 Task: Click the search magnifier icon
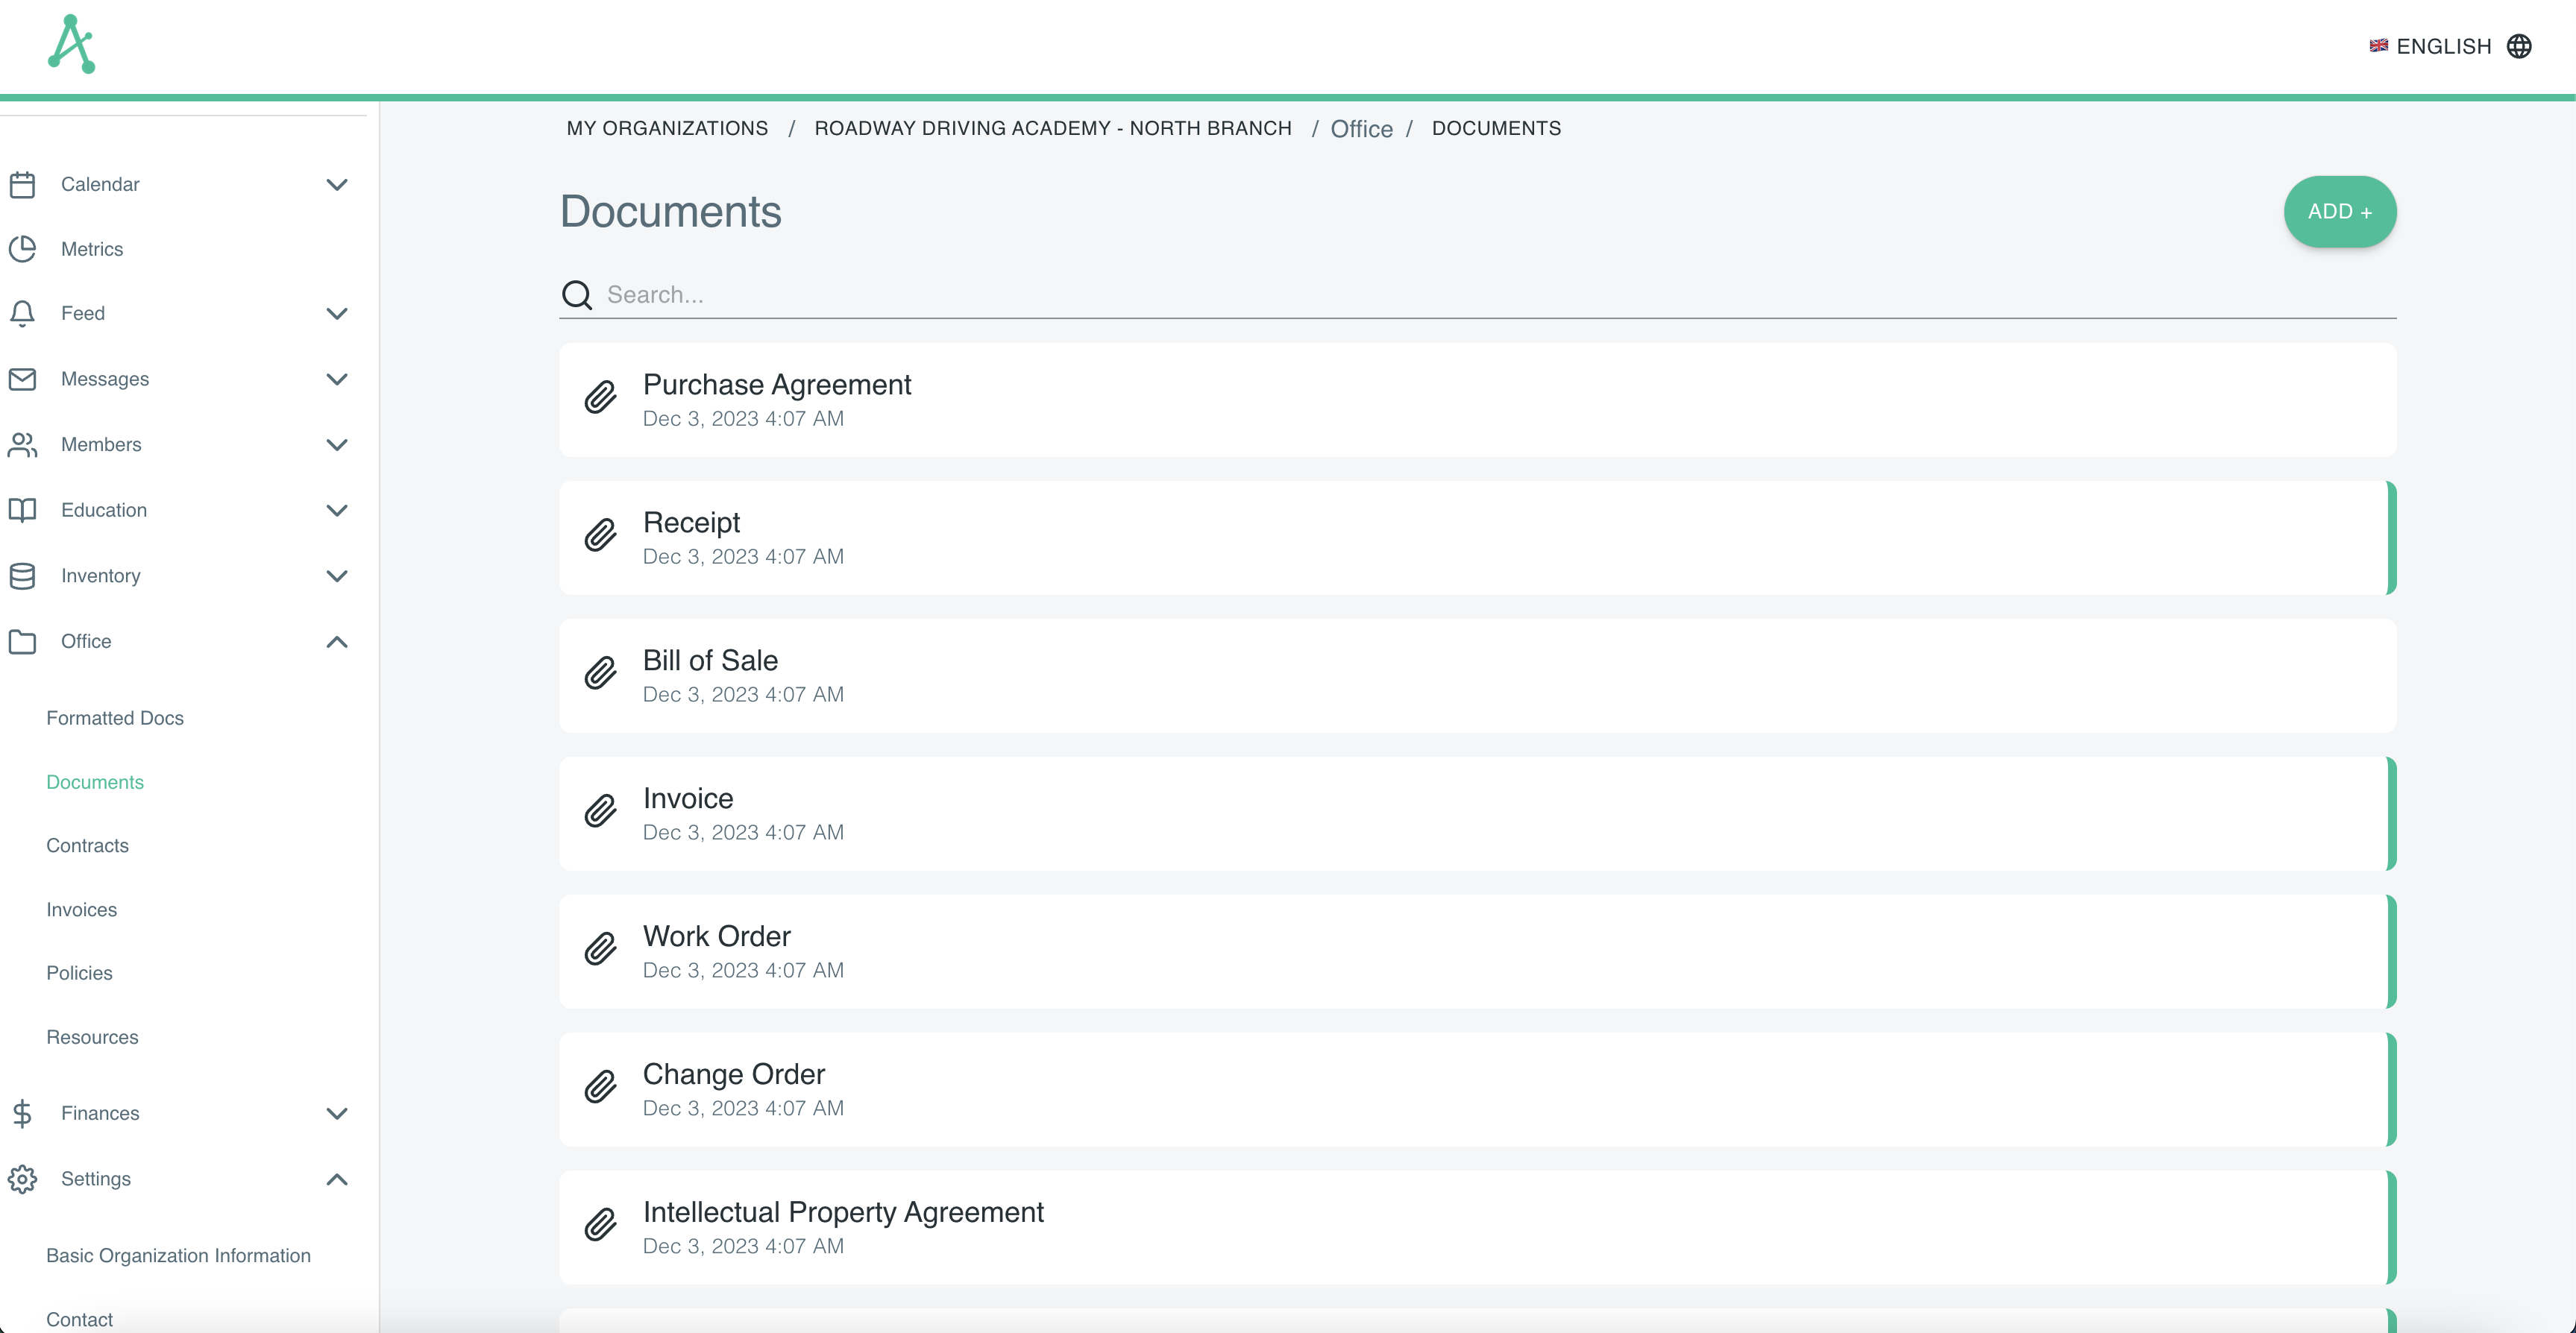577,295
